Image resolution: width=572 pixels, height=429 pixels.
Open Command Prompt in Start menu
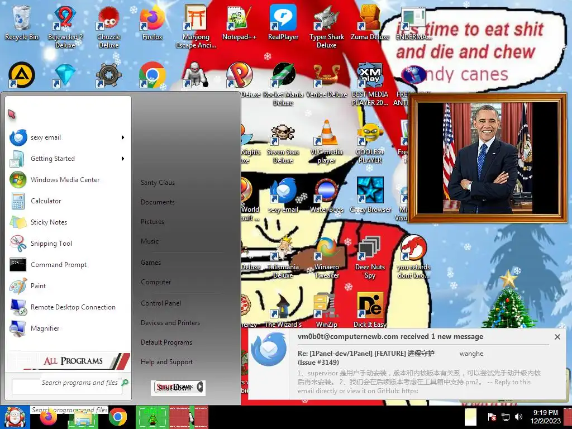pos(68,265)
